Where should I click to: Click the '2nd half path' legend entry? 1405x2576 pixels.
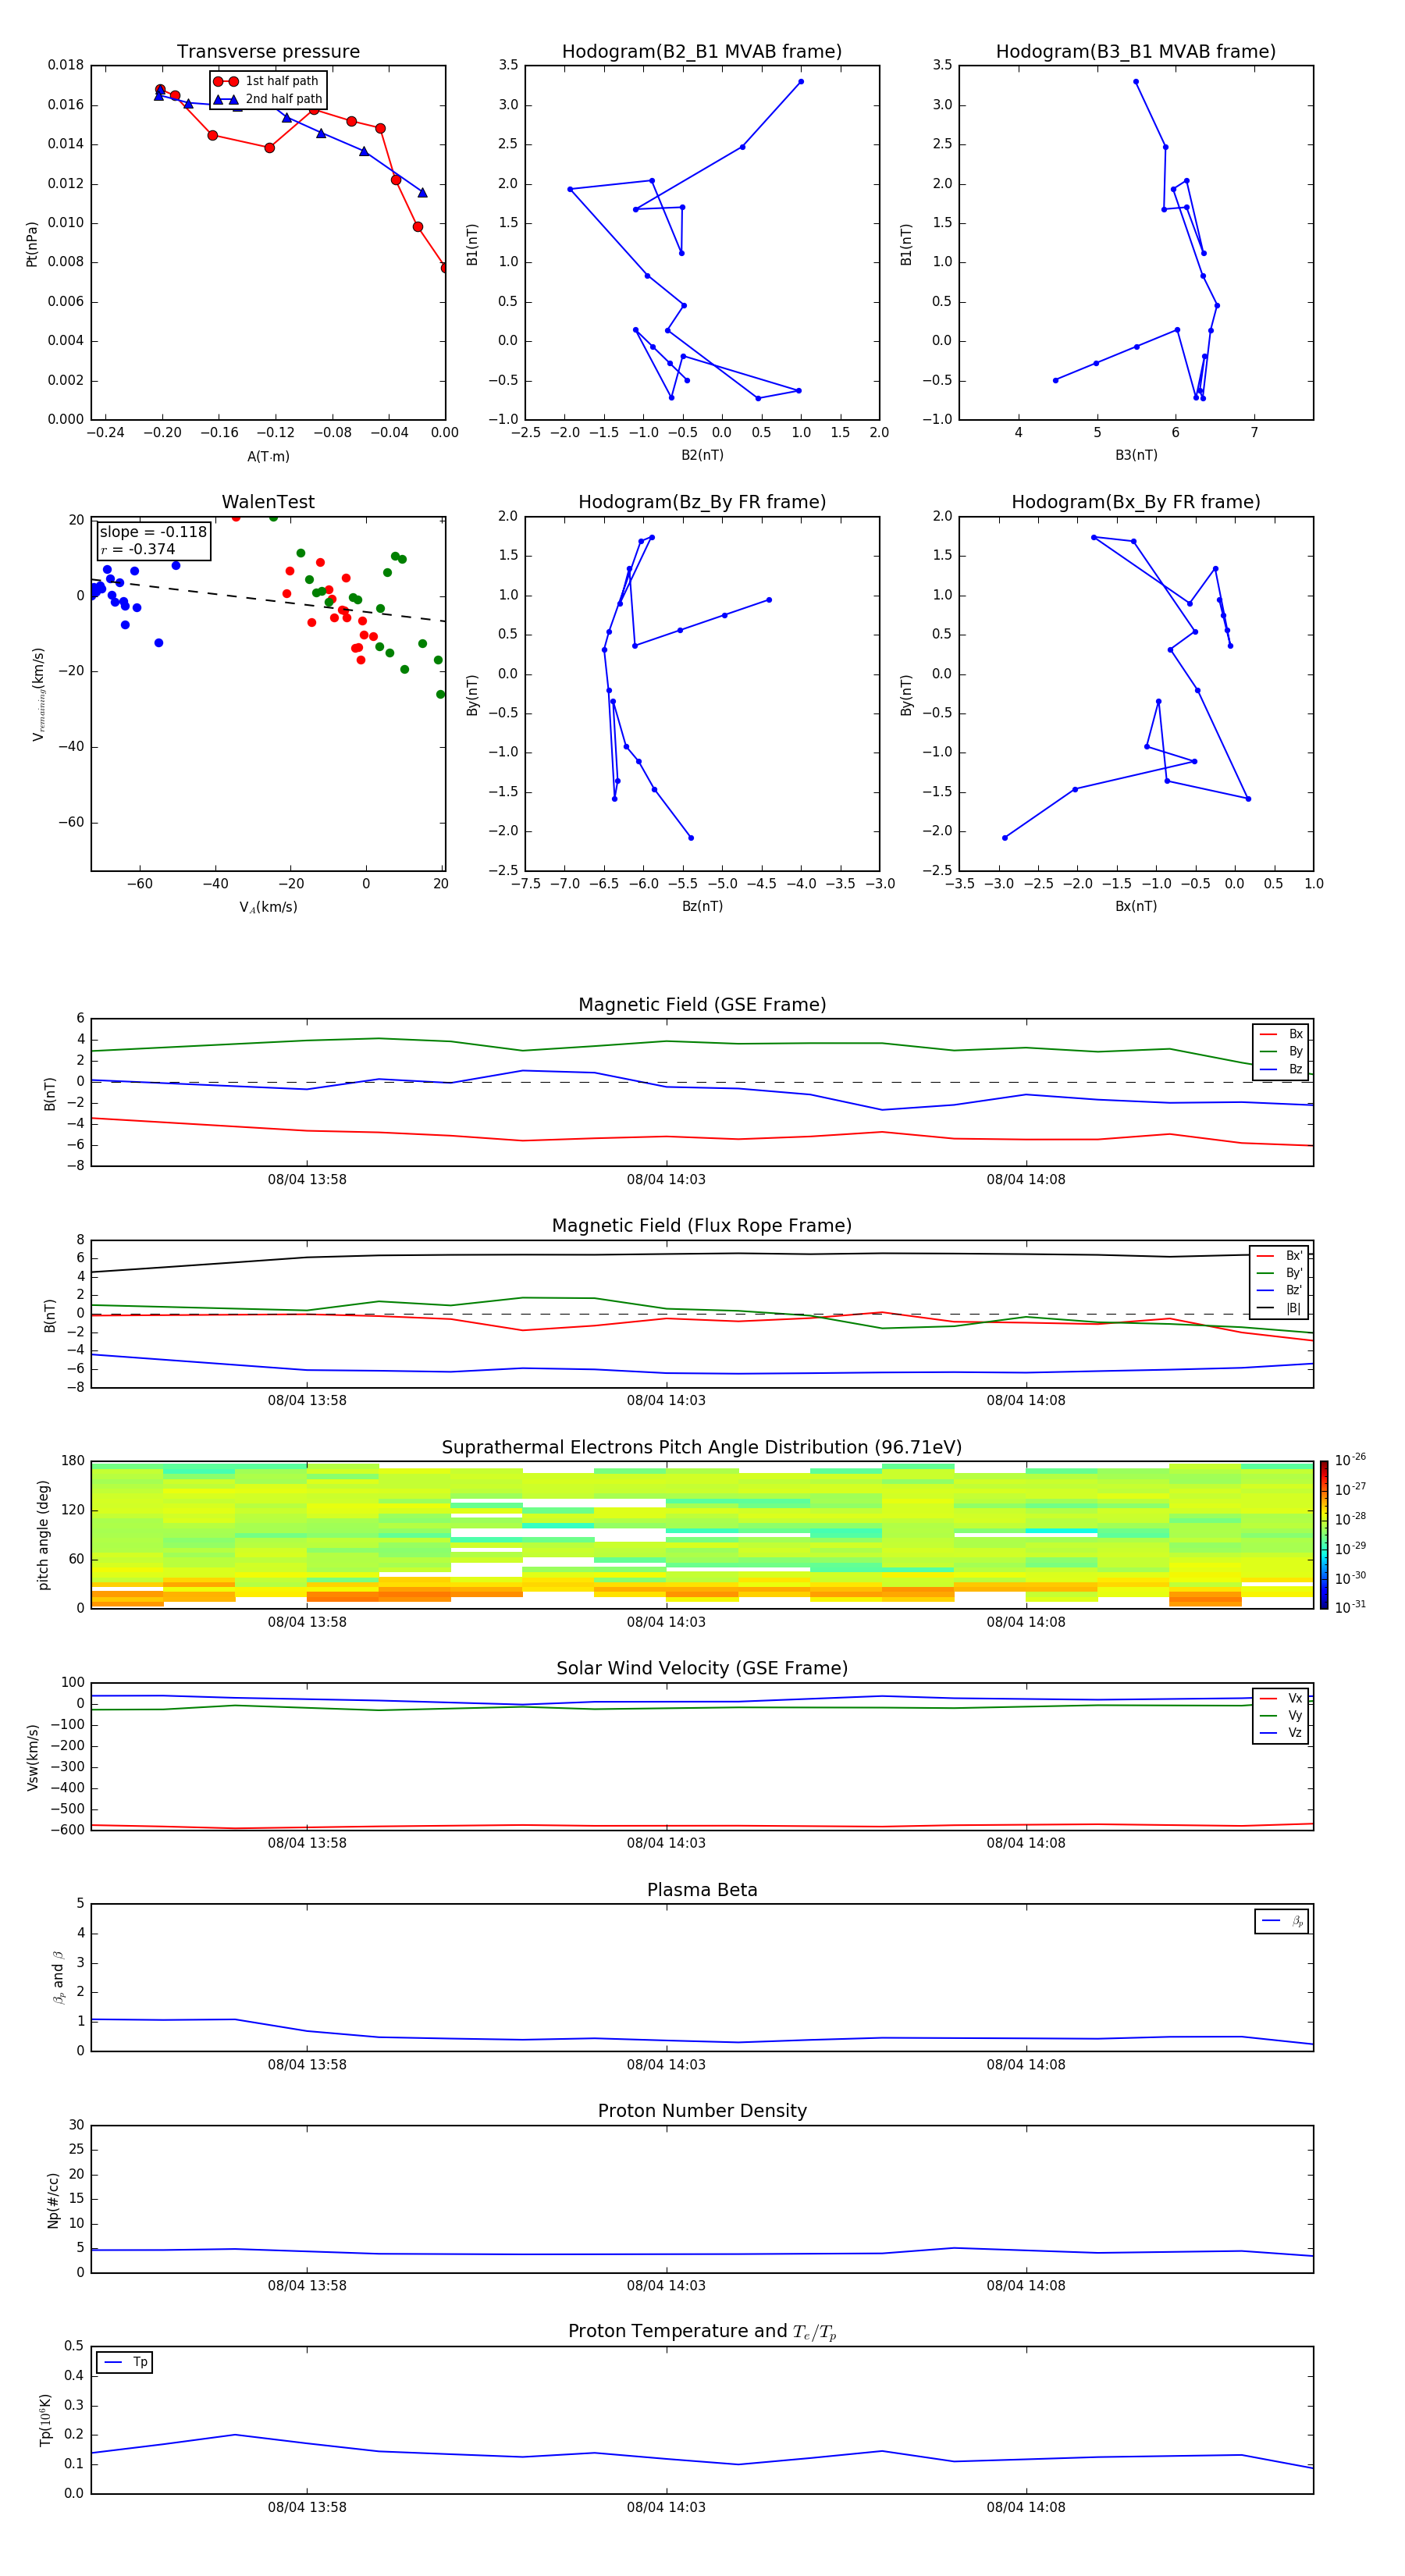point(267,99)
